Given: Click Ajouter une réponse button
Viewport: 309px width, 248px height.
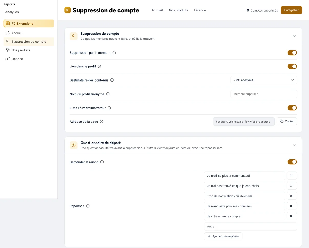Looking at the screenshot, I should (223, 236).
